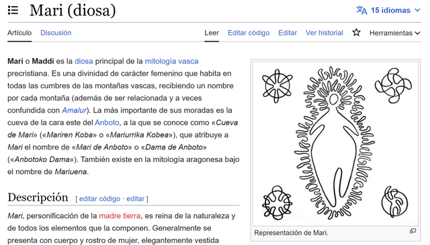The height and width of the screenshot is (245, 430).
Task: Click the caption Representación de Mari.
Action: coord(291,233)
